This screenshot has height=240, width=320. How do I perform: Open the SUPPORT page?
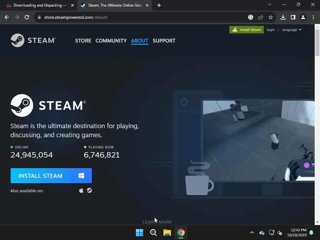(x=164, y=41)
